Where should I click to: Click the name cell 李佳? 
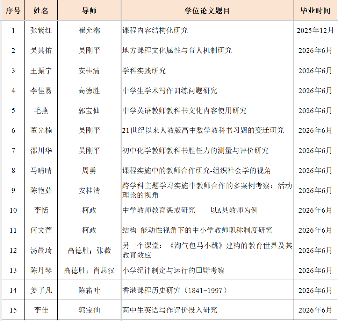click(x=41, y=310)
